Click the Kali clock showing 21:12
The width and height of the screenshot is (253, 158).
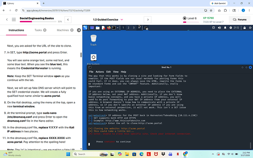coord(236,28)
